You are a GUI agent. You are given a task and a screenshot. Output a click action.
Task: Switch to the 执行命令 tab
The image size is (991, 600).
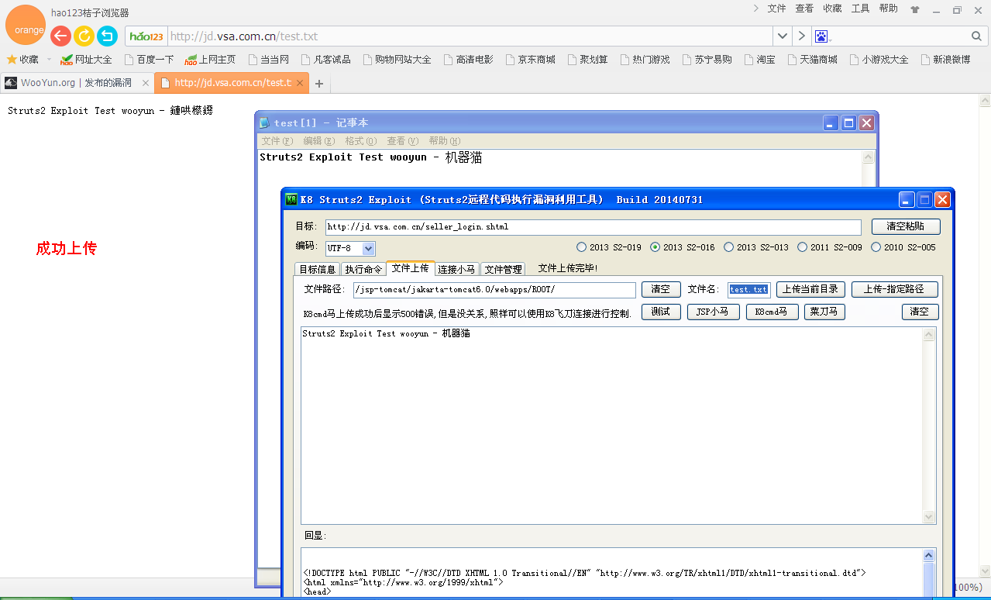point(363,269)
